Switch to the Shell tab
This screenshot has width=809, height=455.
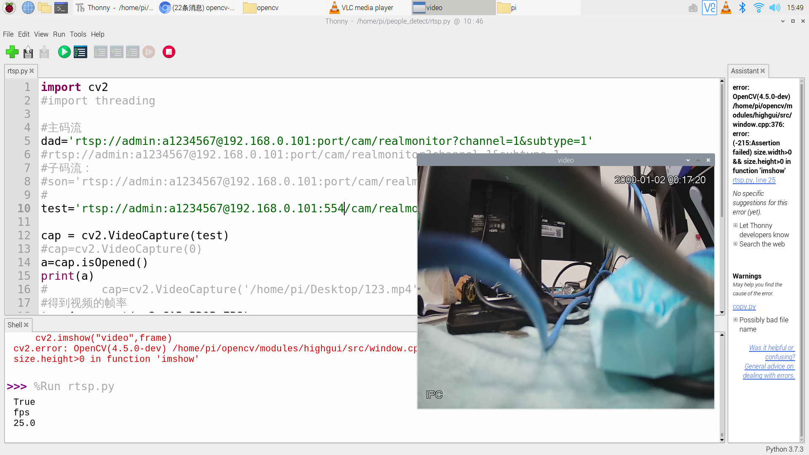tap(15, 324)
